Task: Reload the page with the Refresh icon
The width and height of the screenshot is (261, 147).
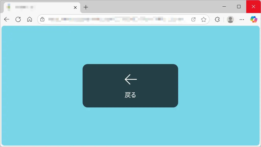Action: click(x=18, y=19)
